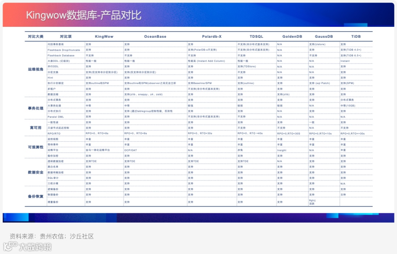Click the OceanBase tablegroup note cell
Image resolution: width=397 pixels, height=254 pixels.
149,111
